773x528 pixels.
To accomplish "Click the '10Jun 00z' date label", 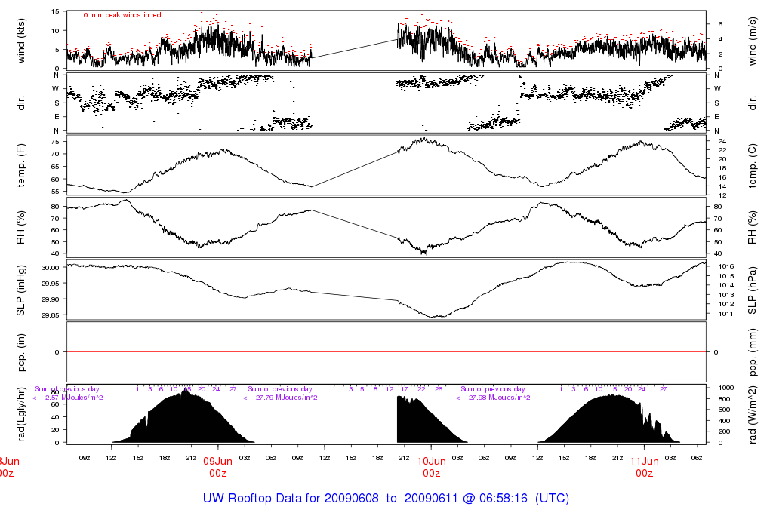I will pyautogui.click(x=431, y=468).
